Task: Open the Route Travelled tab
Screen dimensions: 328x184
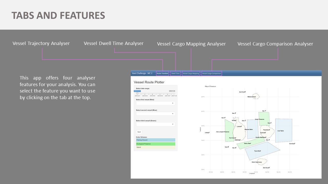Action: click(162, 74)
